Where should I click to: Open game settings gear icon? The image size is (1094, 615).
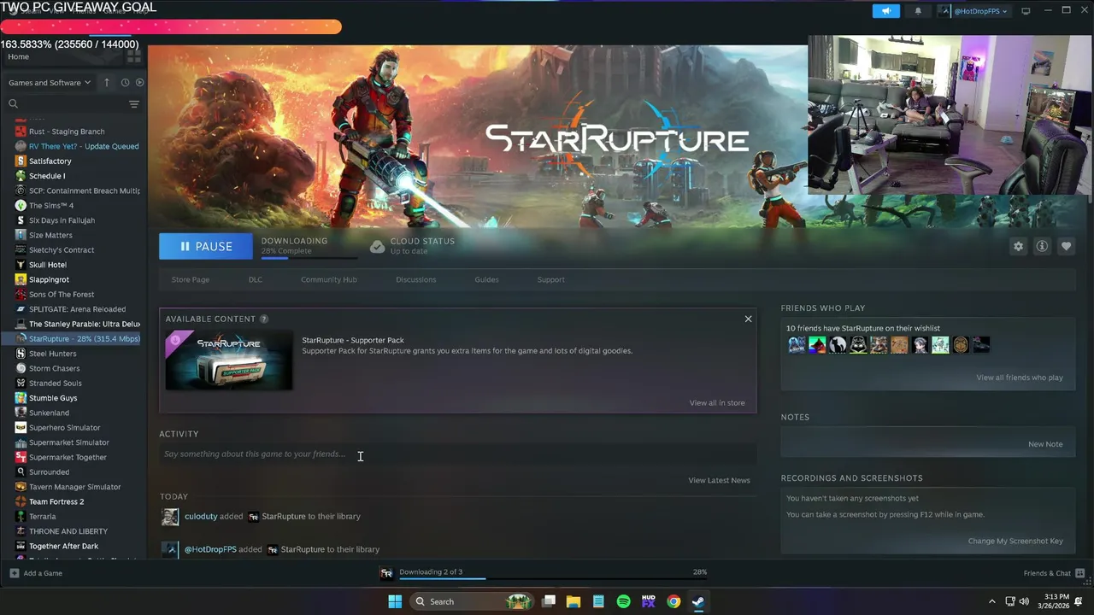click(x=1018, y=246)
